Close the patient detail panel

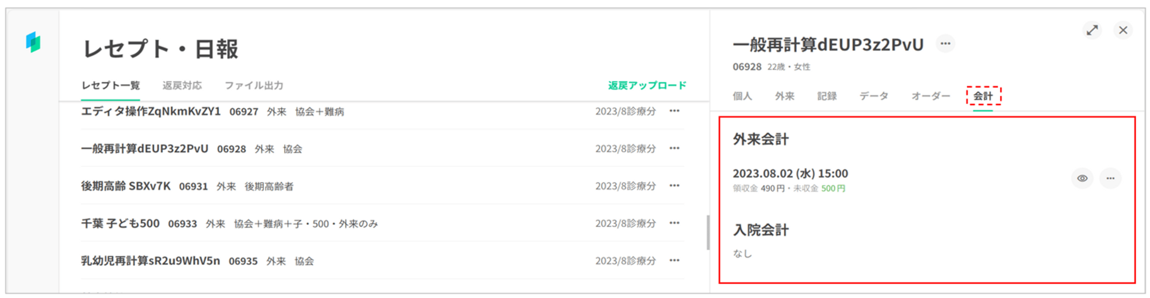pos(1123,30)
